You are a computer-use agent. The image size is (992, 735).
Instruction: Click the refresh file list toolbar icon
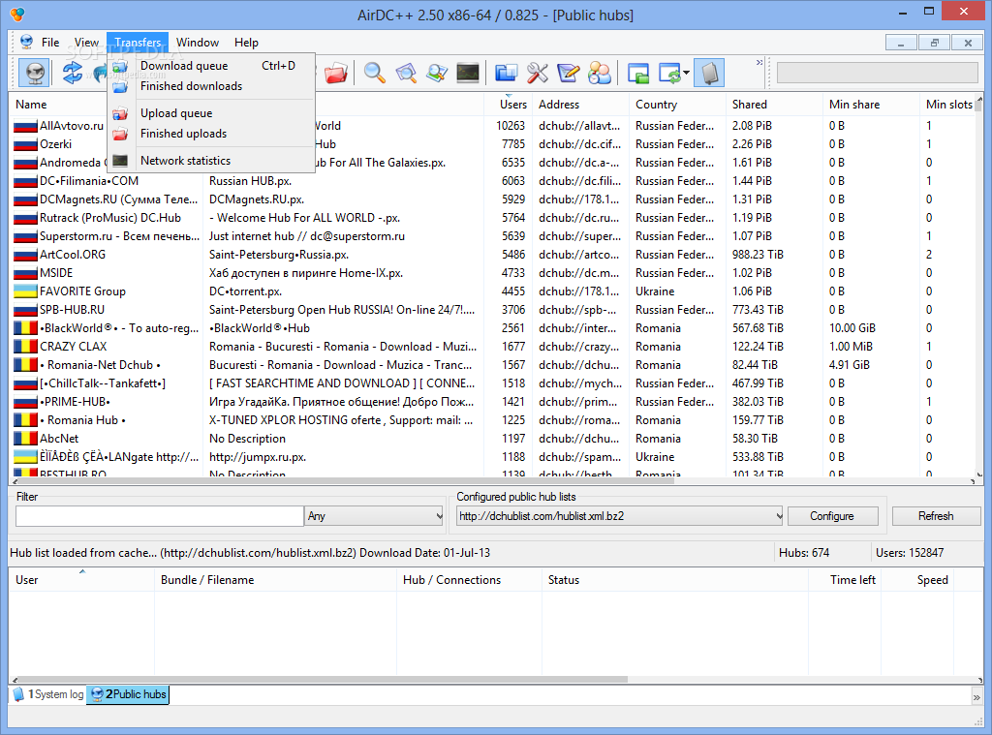point(669,74)
